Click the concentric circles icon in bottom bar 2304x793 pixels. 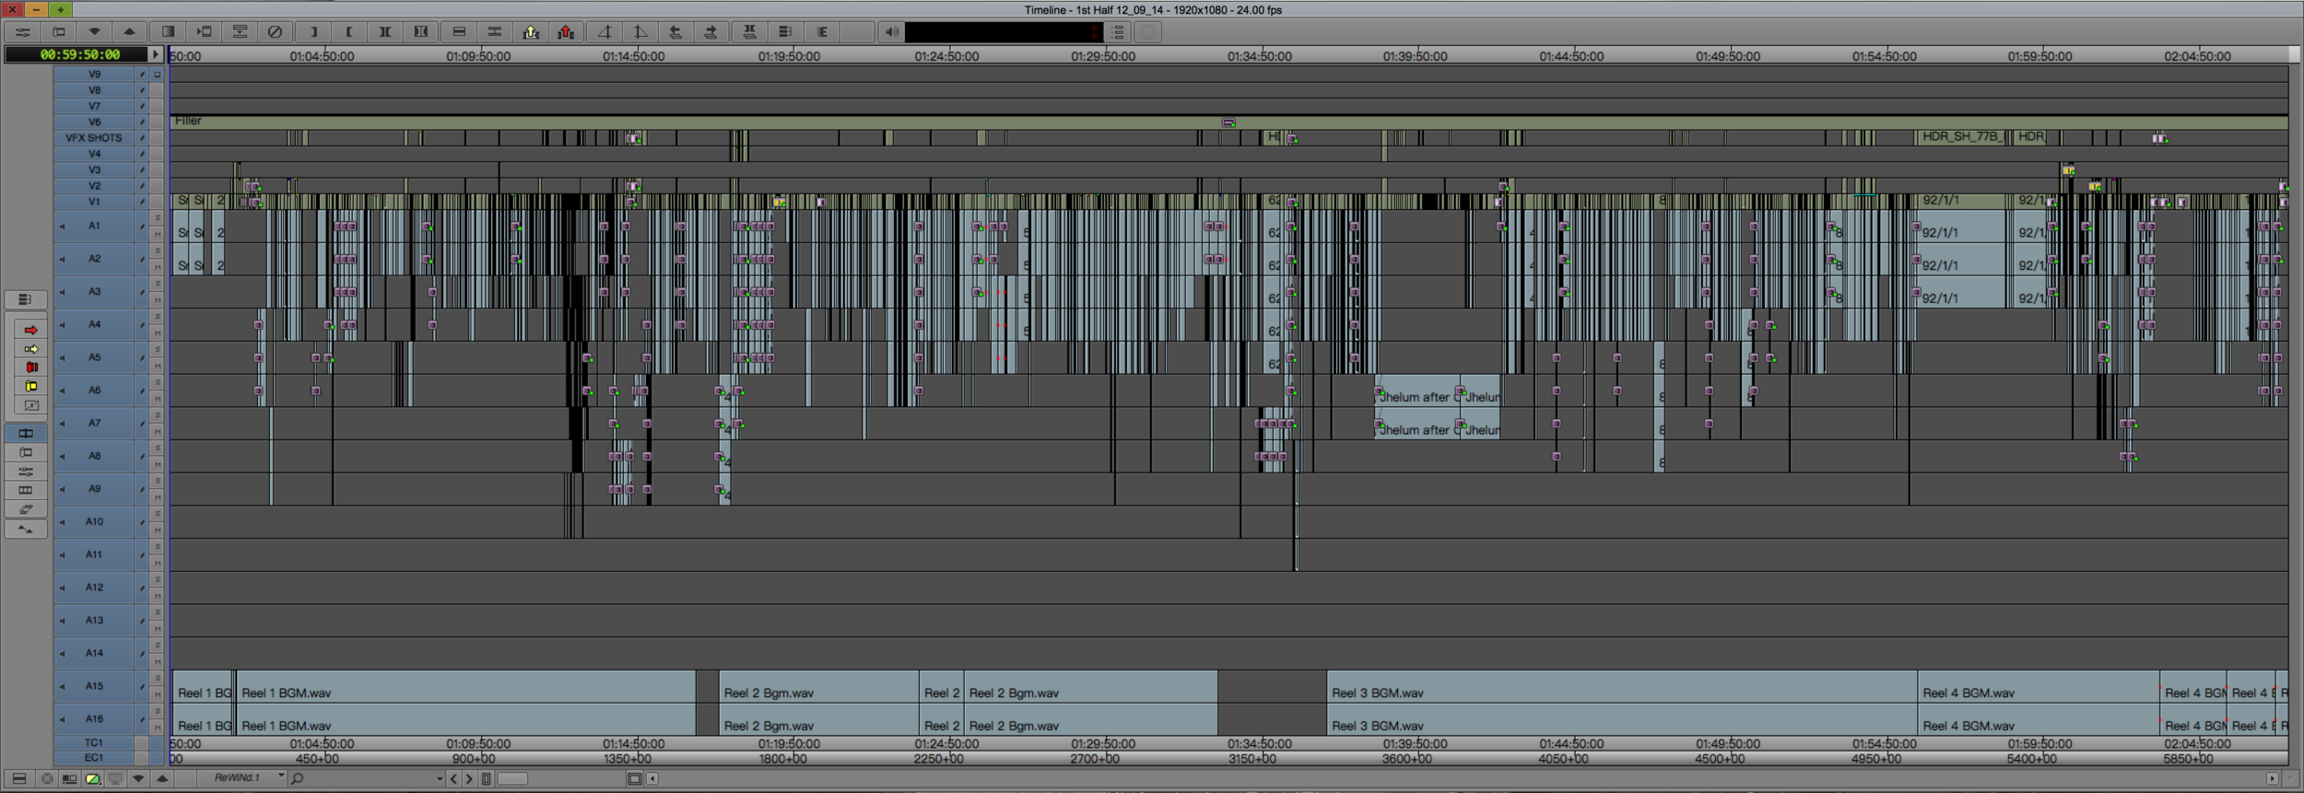click(46, 779)
